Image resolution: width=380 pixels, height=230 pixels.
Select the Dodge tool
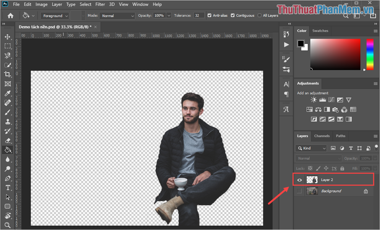pos(8,169)
